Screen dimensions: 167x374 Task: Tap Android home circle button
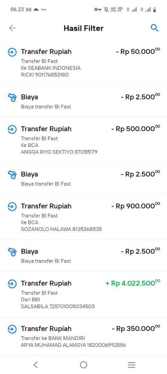pyautogui.click(x=83, y=365)
